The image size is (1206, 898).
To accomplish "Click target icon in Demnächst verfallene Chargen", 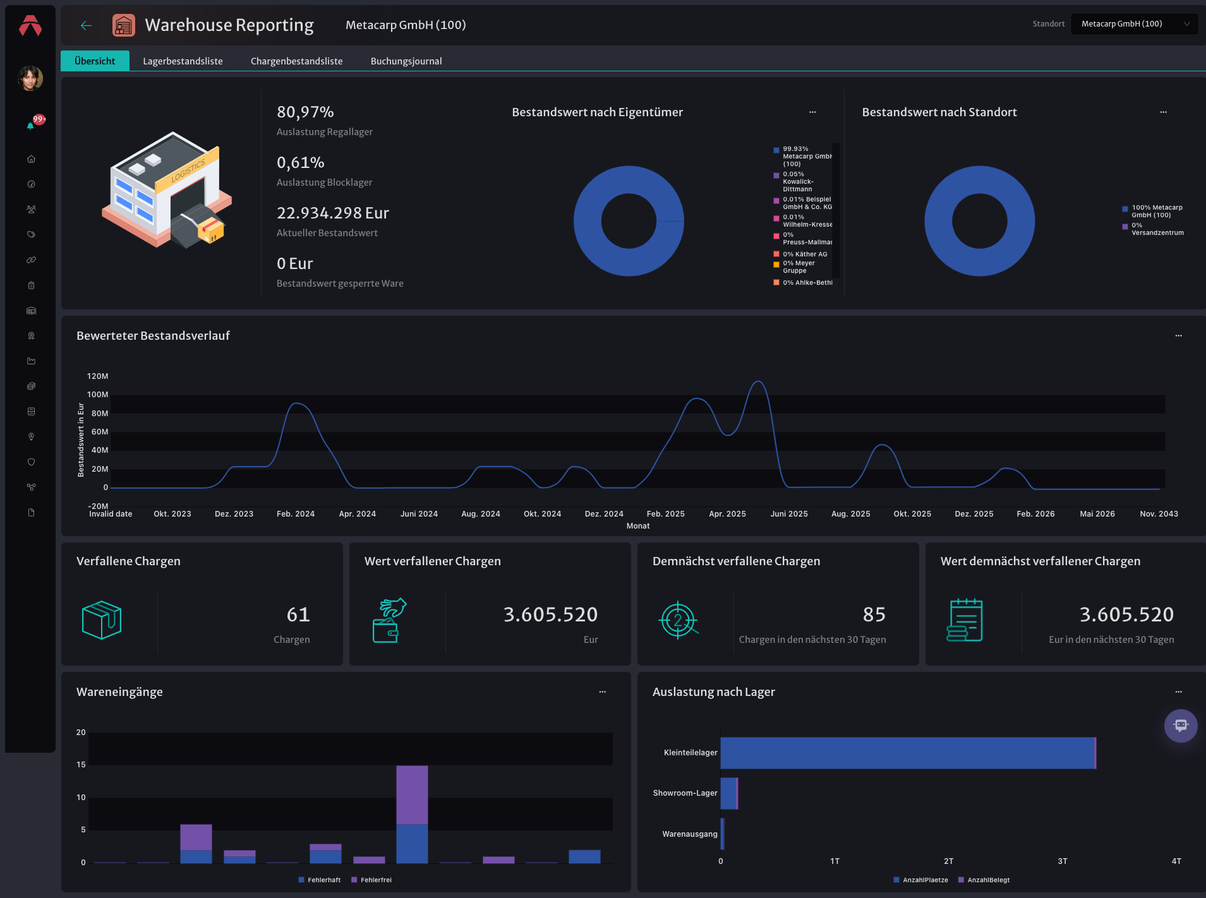I will tap(678, 620).
